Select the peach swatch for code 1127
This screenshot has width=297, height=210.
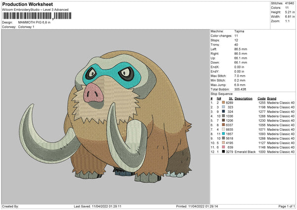point(224,143)
